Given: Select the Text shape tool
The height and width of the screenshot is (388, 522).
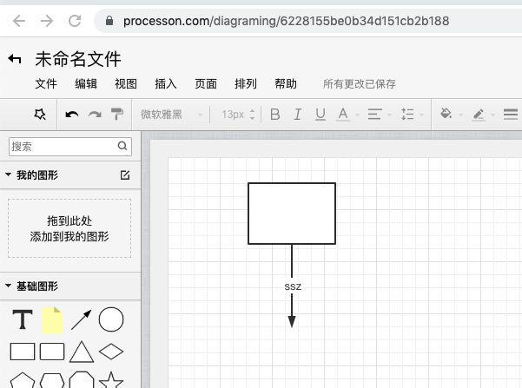Looking at the screenshot, I should [23, 319].
